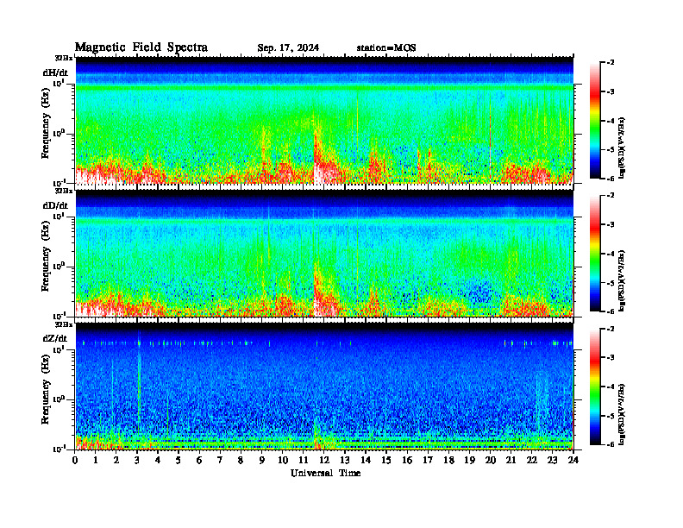Click the "19" hour tick label
The image size is (683, 528).
[469, 461]
